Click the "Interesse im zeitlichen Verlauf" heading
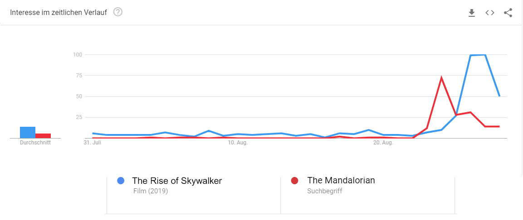This screenshot has width=523, height=220. click(x=59, y=13)
